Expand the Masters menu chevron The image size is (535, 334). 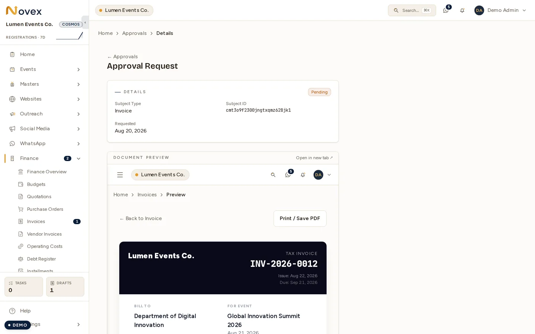[78, 84]
